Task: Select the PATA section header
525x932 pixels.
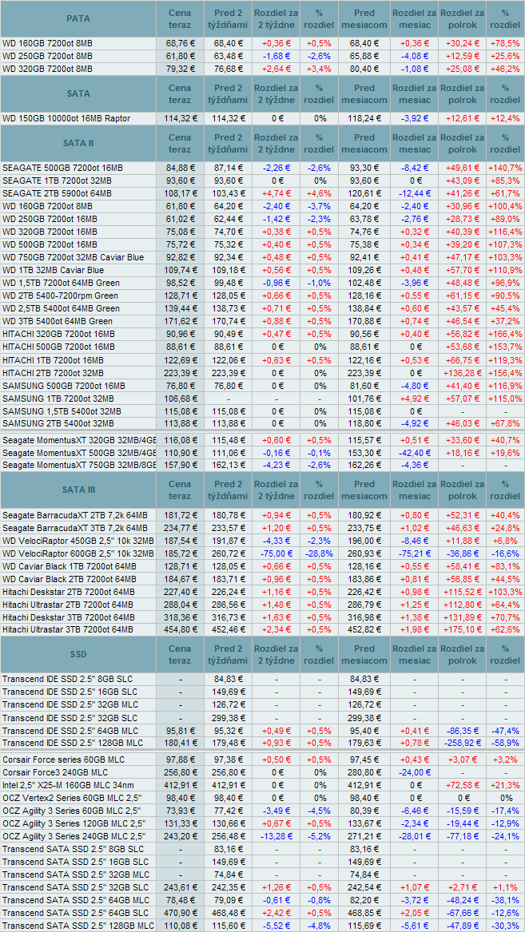Action: coord(78,19)
